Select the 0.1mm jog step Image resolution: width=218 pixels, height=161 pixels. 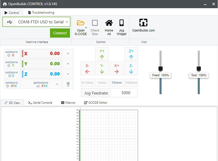87,83
